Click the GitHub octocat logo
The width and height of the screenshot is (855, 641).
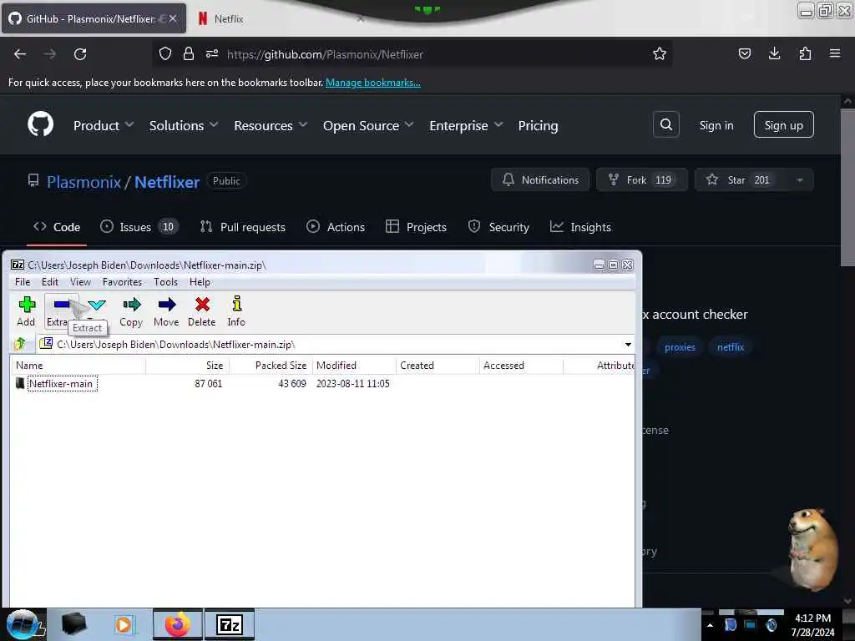(41, 124)
